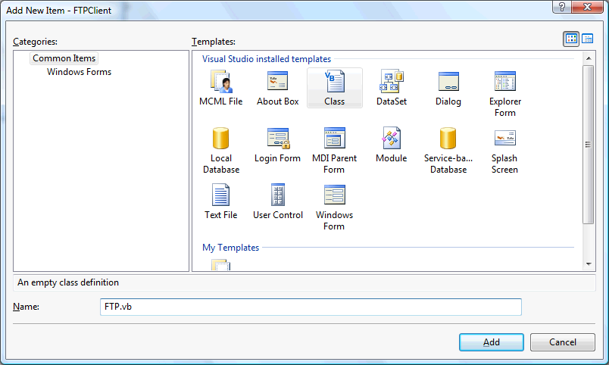Click the templates scrollbar down arrow
Viewport: 609px width, 365px height.
tap(589, 264)
